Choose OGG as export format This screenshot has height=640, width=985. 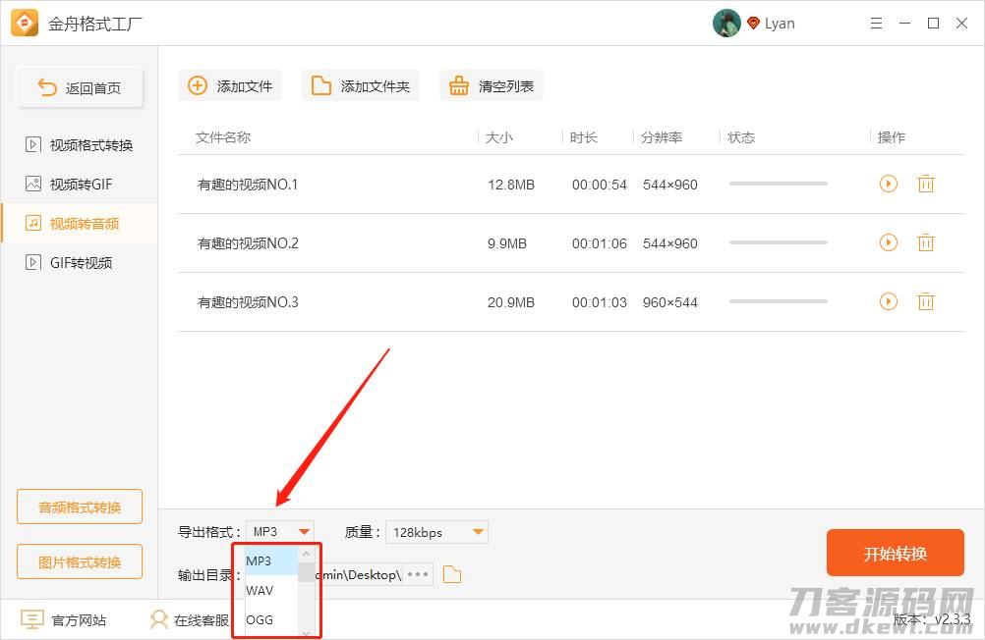pyautogui.click(x=259, y=619)
